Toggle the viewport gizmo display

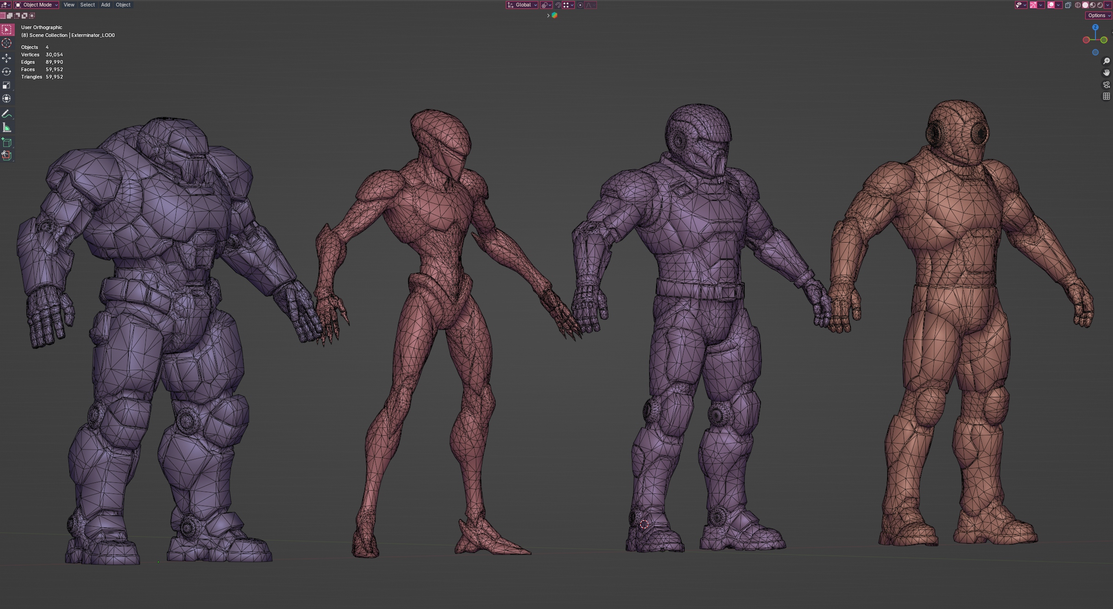click(1034, 5)
